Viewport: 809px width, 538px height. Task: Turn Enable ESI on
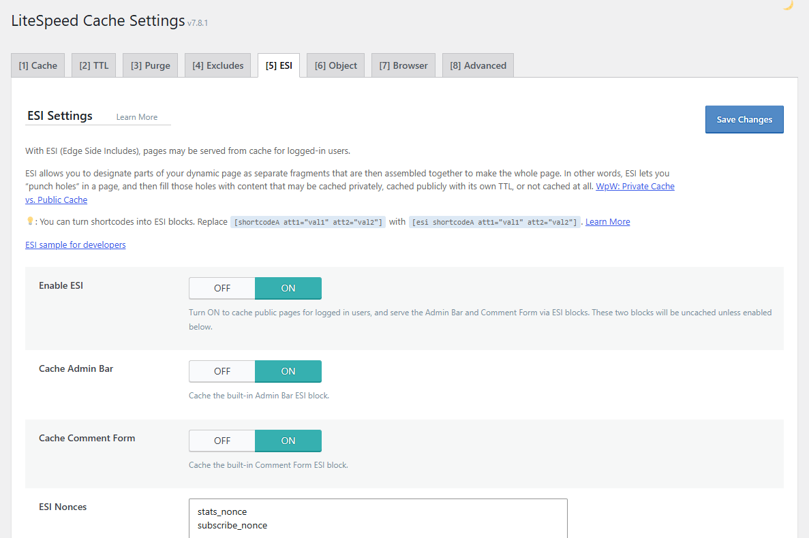288,288
